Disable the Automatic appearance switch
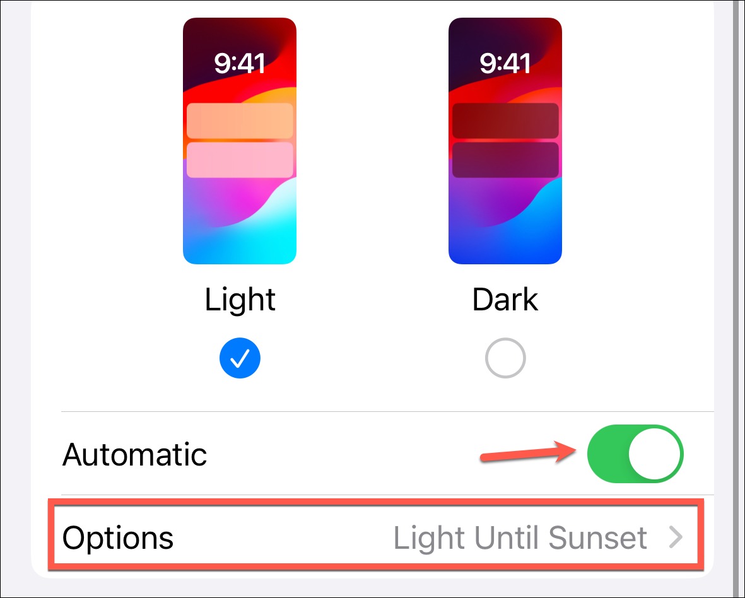Image resolution: width=745 pixels, height=598 pixels. click(635, 454)
